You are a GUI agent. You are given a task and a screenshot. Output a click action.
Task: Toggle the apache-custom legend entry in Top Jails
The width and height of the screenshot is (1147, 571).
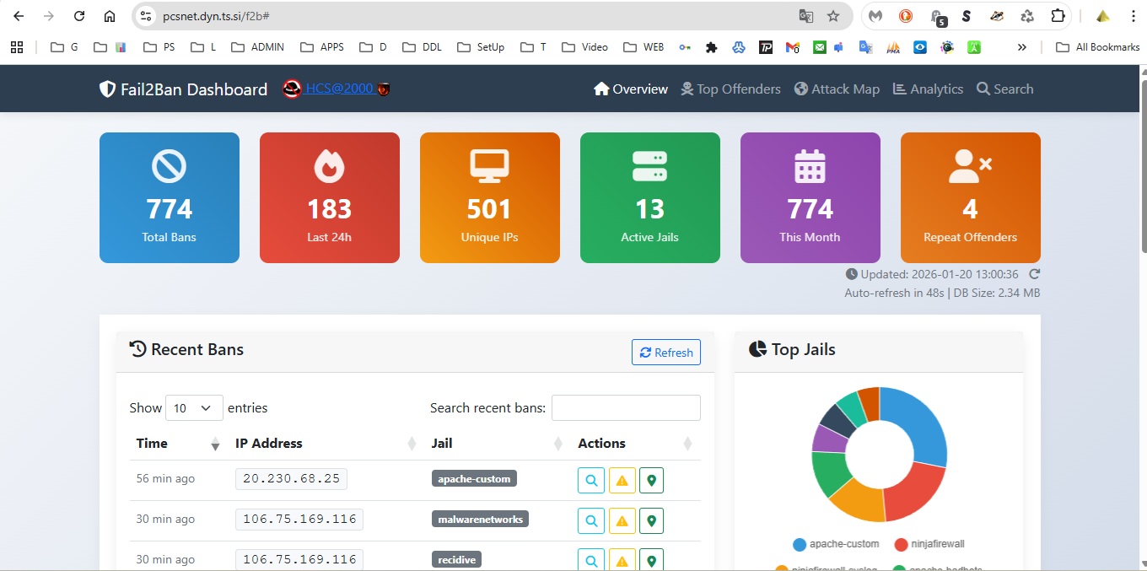(x=836, y=544)
